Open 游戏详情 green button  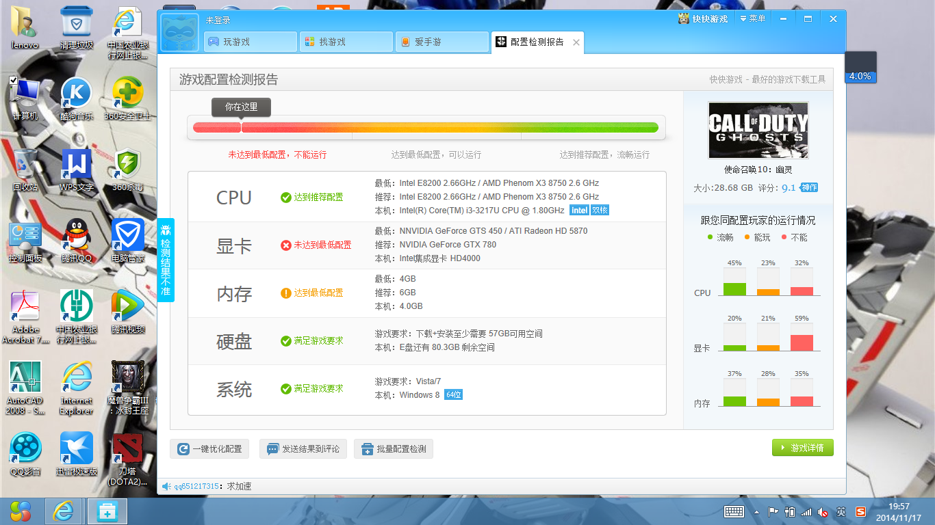803,448
